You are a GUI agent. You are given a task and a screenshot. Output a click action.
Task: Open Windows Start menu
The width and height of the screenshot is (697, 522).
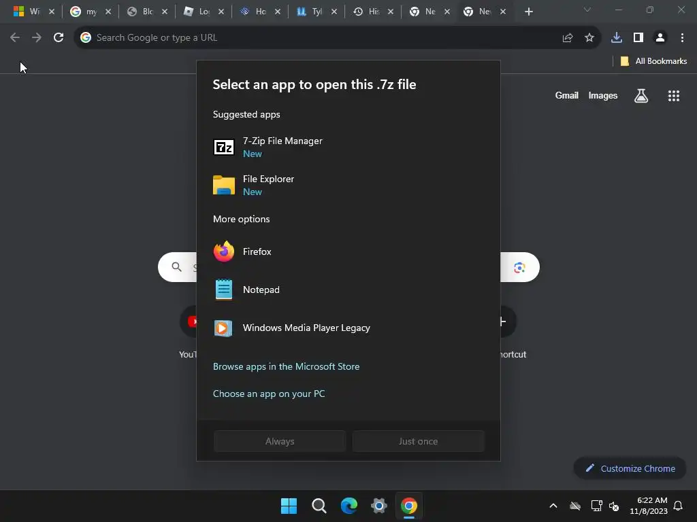pyautogui.click(x=289, y=506)
